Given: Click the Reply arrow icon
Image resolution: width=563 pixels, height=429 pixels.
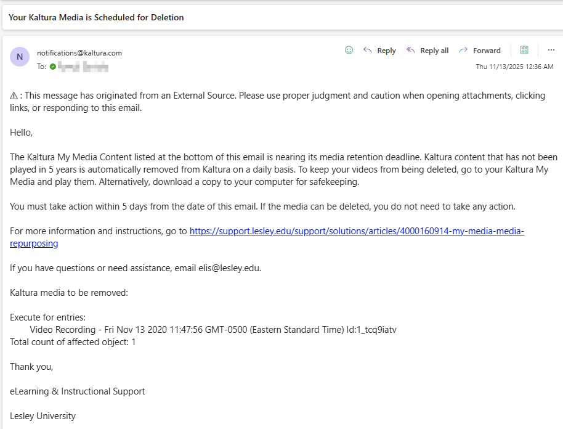Looking at the screenshot, I should tap(369, 50).
